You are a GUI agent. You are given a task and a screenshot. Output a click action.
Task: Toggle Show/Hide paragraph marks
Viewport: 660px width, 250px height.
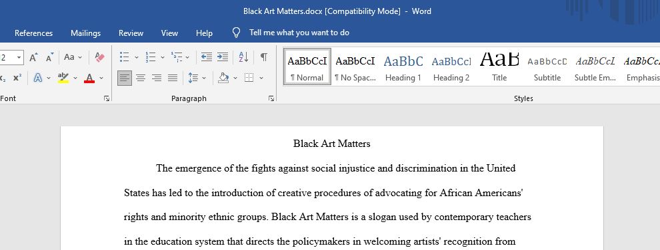click(263, 57)
